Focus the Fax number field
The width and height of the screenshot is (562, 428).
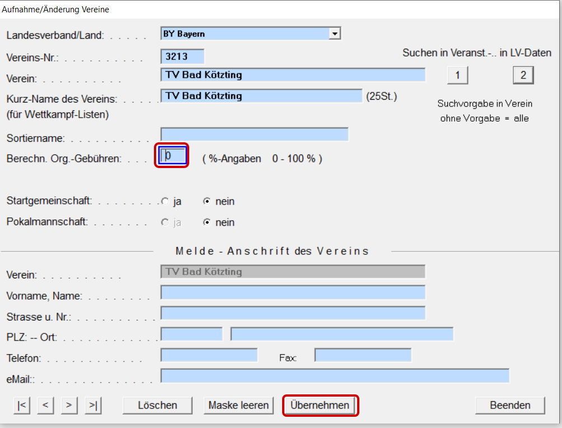[363, 355]
